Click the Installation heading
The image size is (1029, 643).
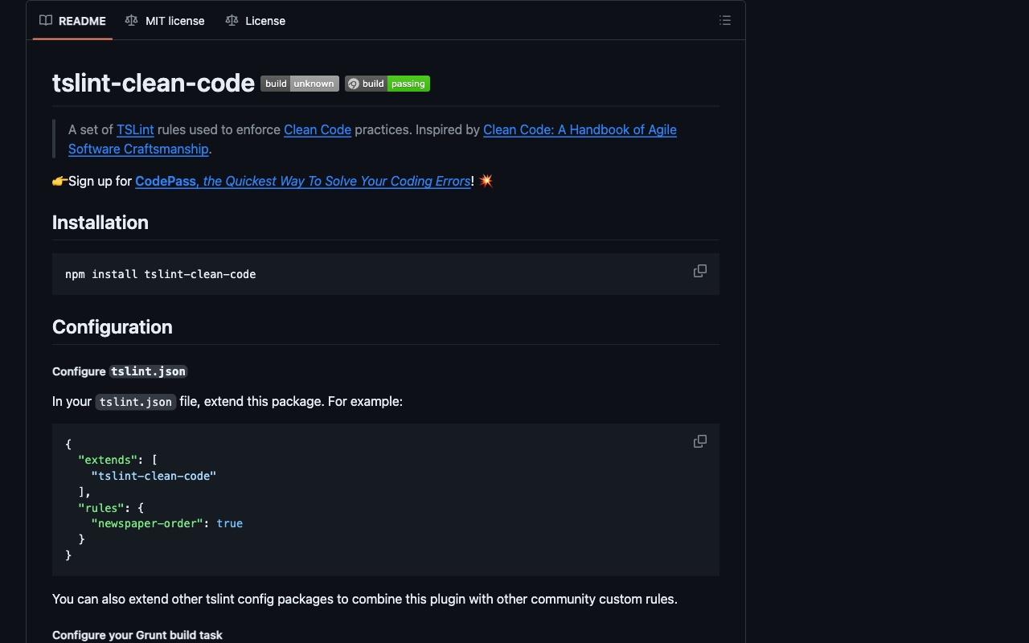tap(100, 223)
